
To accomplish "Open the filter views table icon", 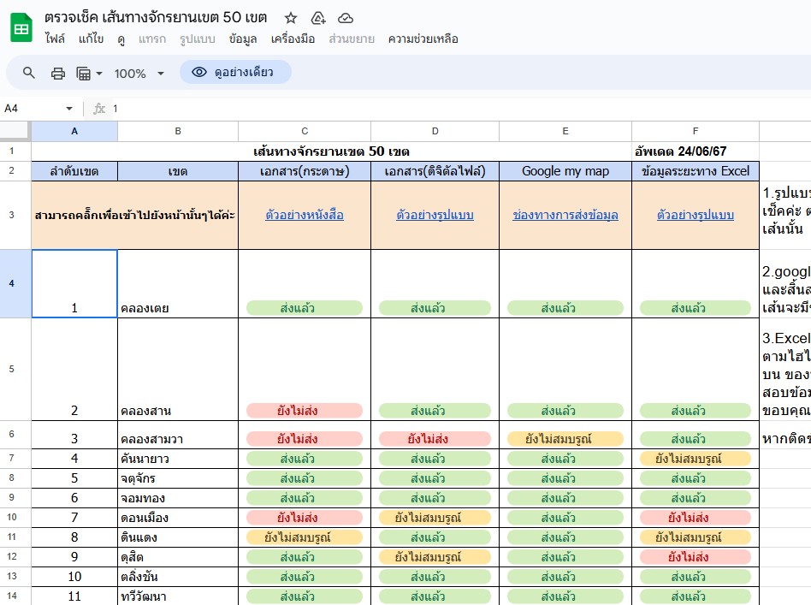I will [84, 74].
